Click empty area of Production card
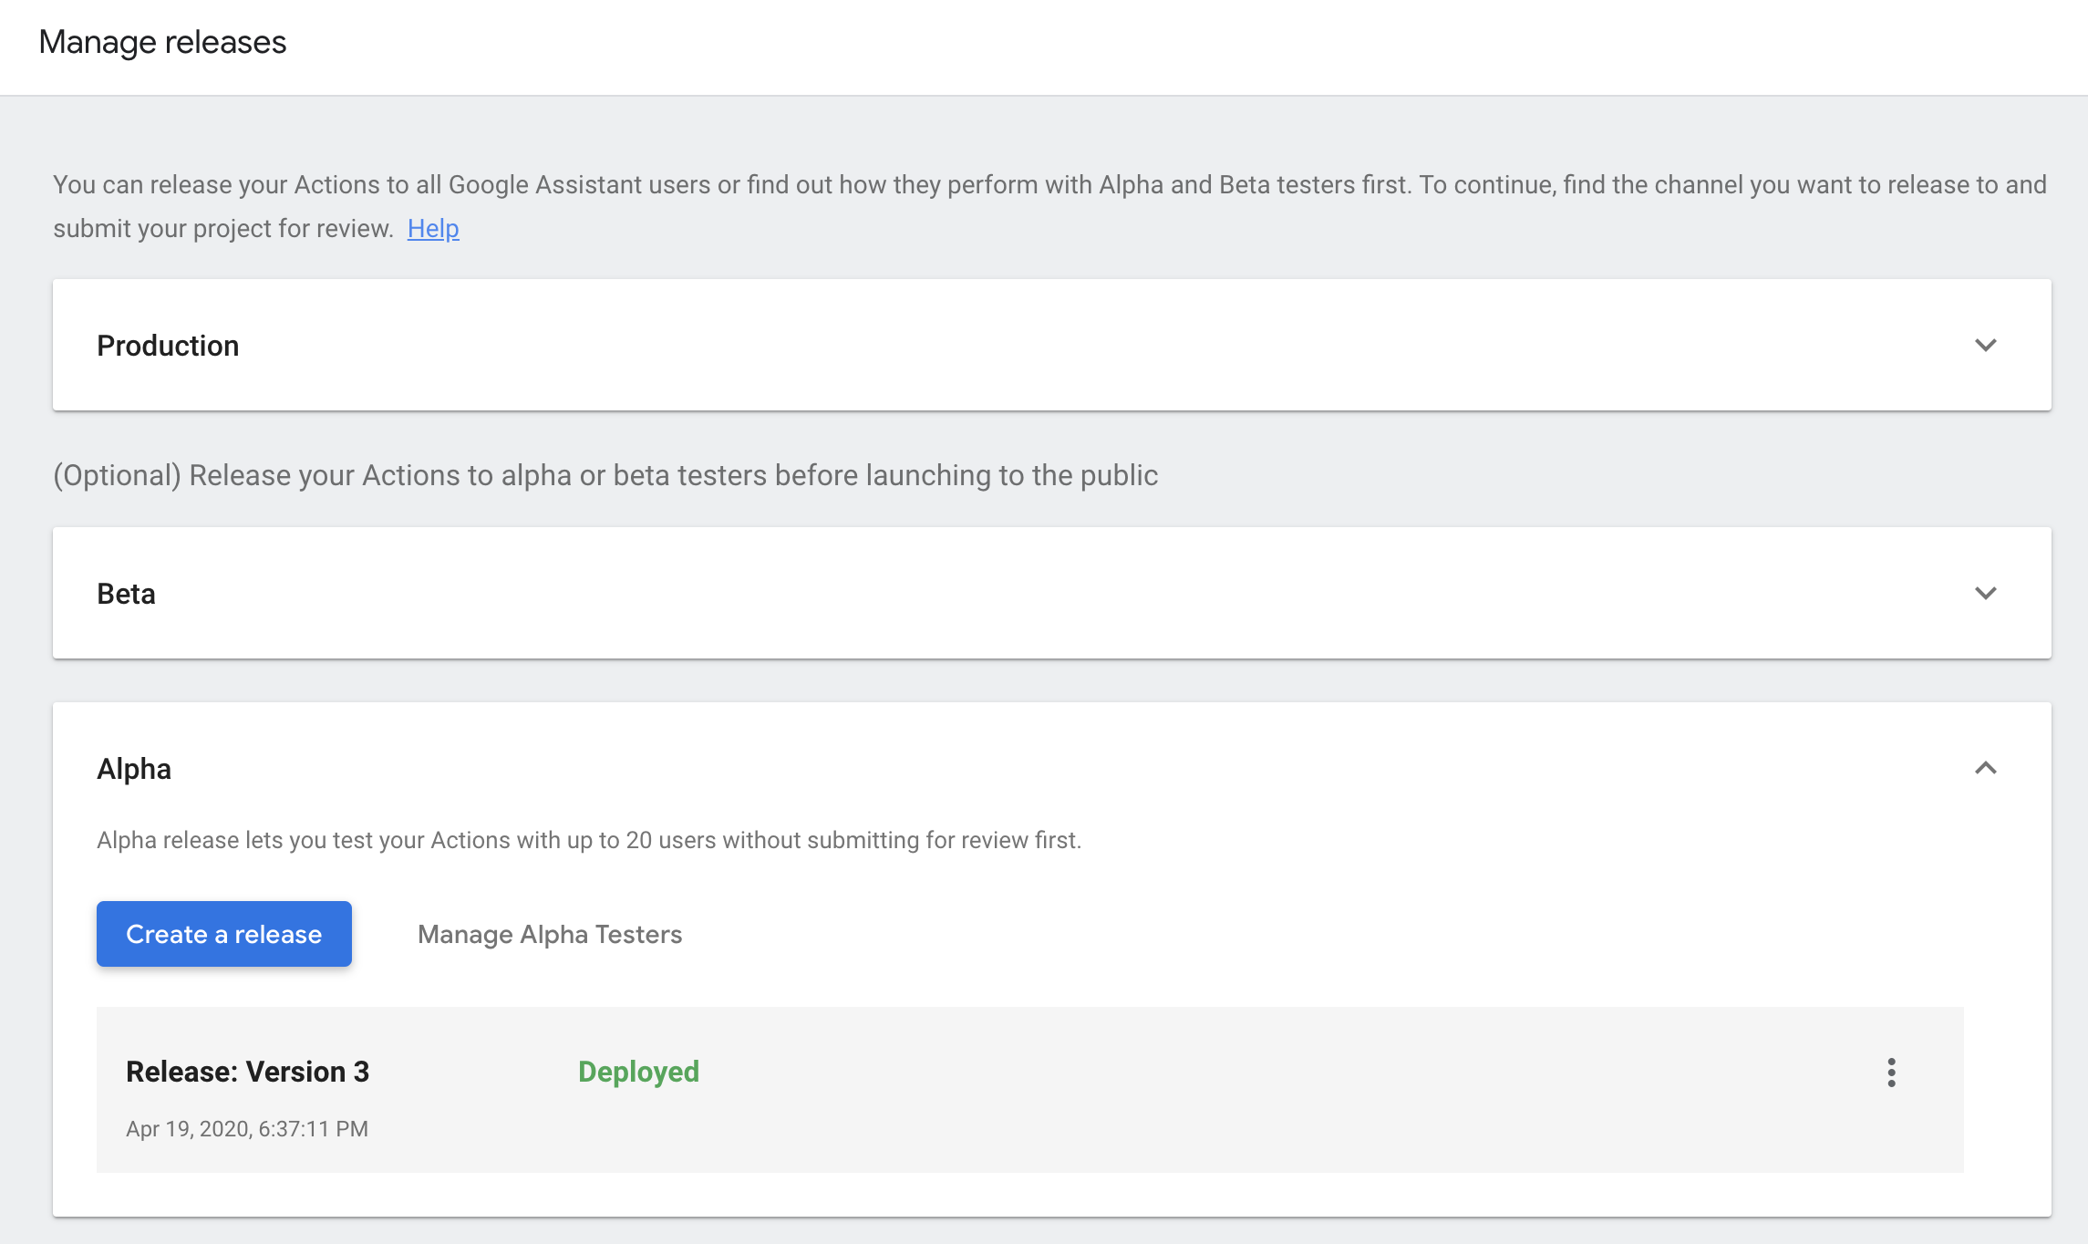 pos(1094,345)
